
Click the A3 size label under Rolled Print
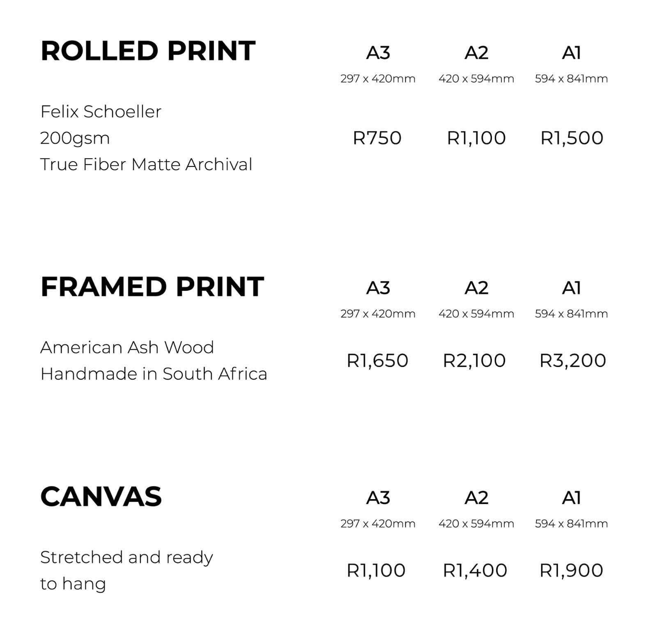tap(378, 52)
